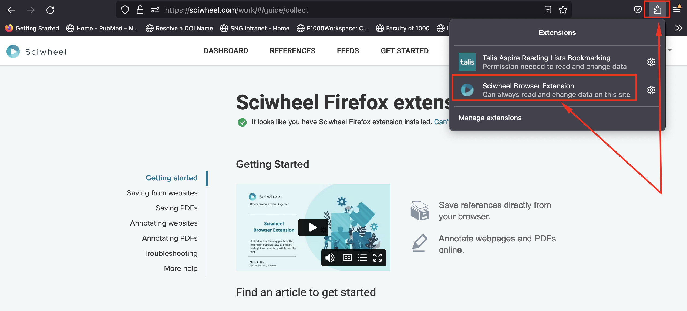Open the Home - PubMed bookmark

102,28
